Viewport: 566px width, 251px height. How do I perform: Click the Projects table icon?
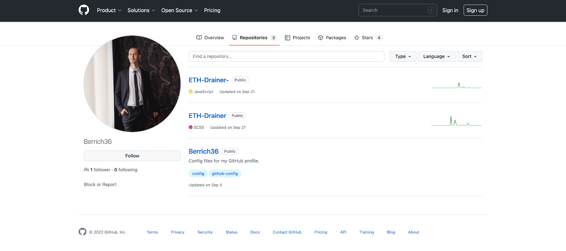click(288, 37)
